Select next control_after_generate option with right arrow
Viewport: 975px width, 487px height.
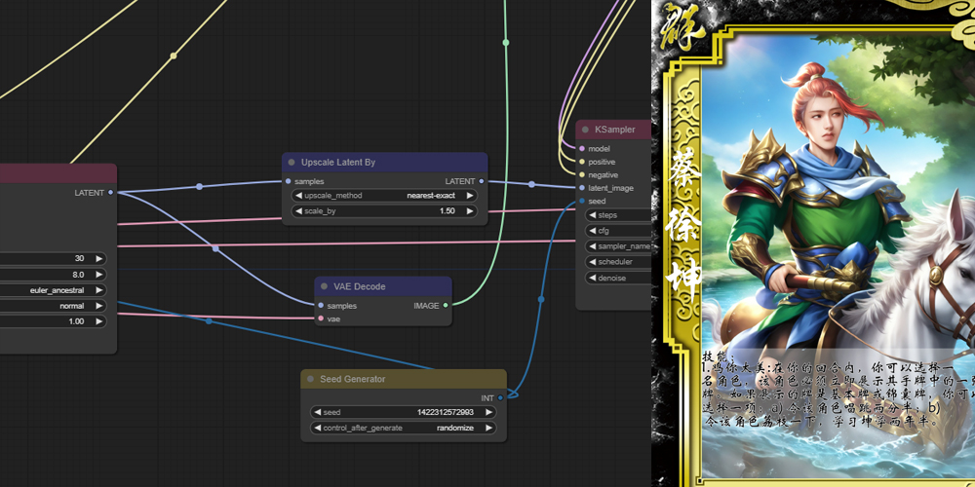pos(488,428)
